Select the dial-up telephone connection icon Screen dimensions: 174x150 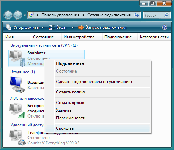point(17,137)
